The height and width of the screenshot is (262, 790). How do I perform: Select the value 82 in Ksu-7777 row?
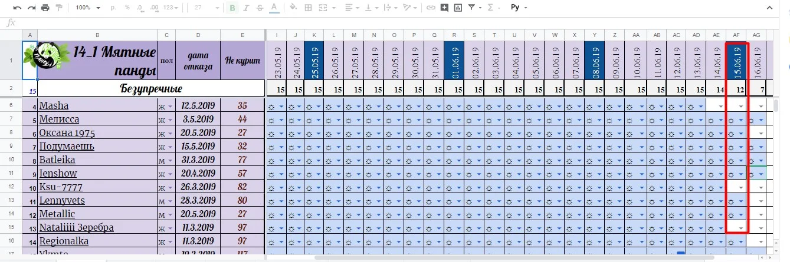tap(242, 187)
